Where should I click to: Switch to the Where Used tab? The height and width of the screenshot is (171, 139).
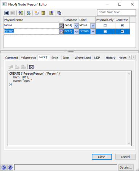[83, 58]
